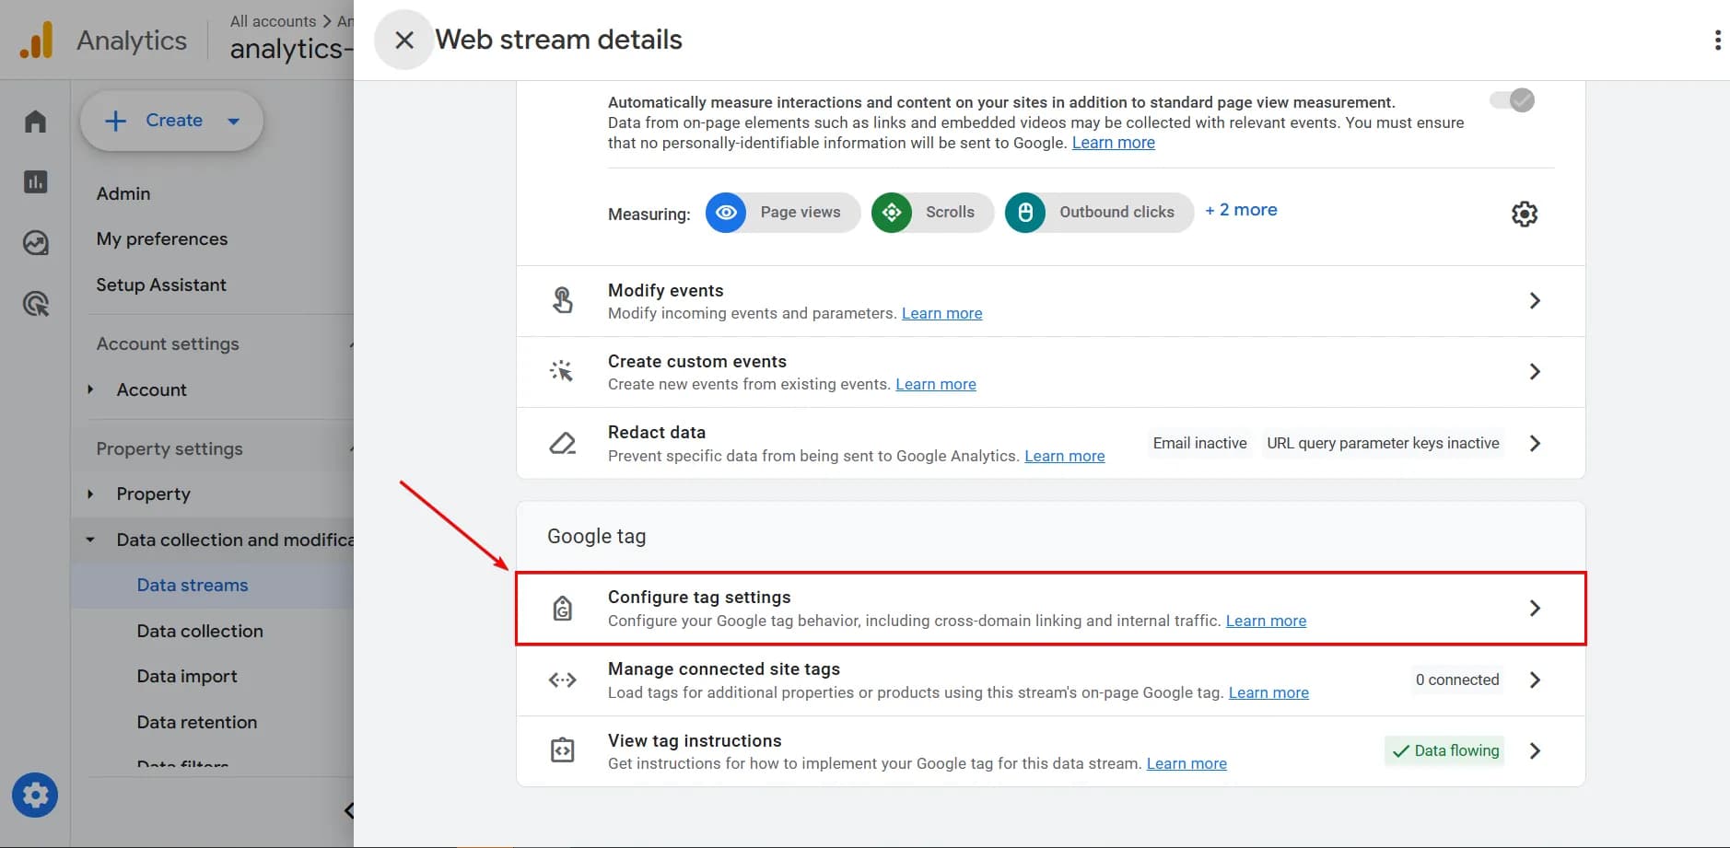
Task: Click Learn more beside Redact data
Action: [1065, 455]
